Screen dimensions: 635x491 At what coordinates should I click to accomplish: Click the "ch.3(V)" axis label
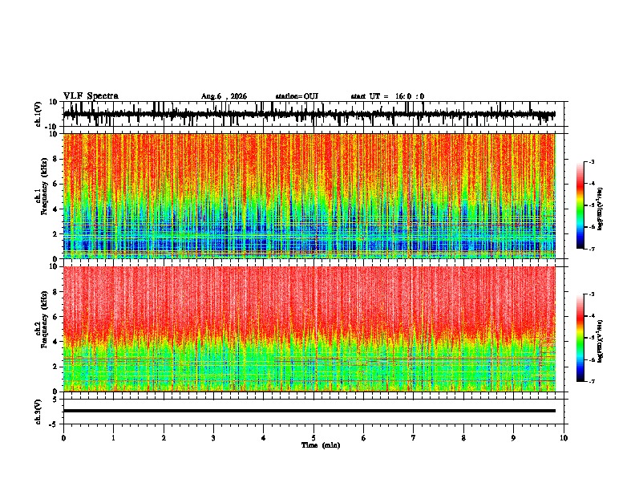tap(38, 412)
